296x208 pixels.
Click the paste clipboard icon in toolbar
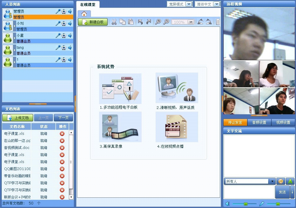pos(131,22)
